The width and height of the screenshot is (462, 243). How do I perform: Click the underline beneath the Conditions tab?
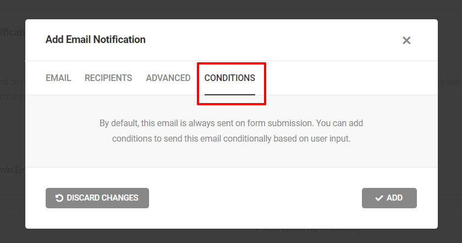tap(230, 94)
